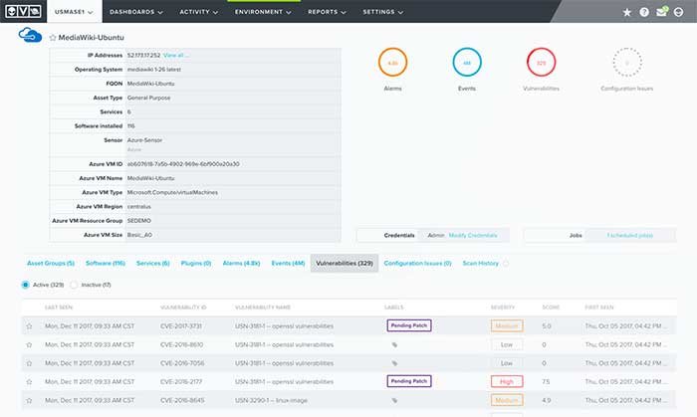Click the label tag icon for CVE-2016-8610
Viewport: 697px width, 417px height.
[x=394, y=344]
